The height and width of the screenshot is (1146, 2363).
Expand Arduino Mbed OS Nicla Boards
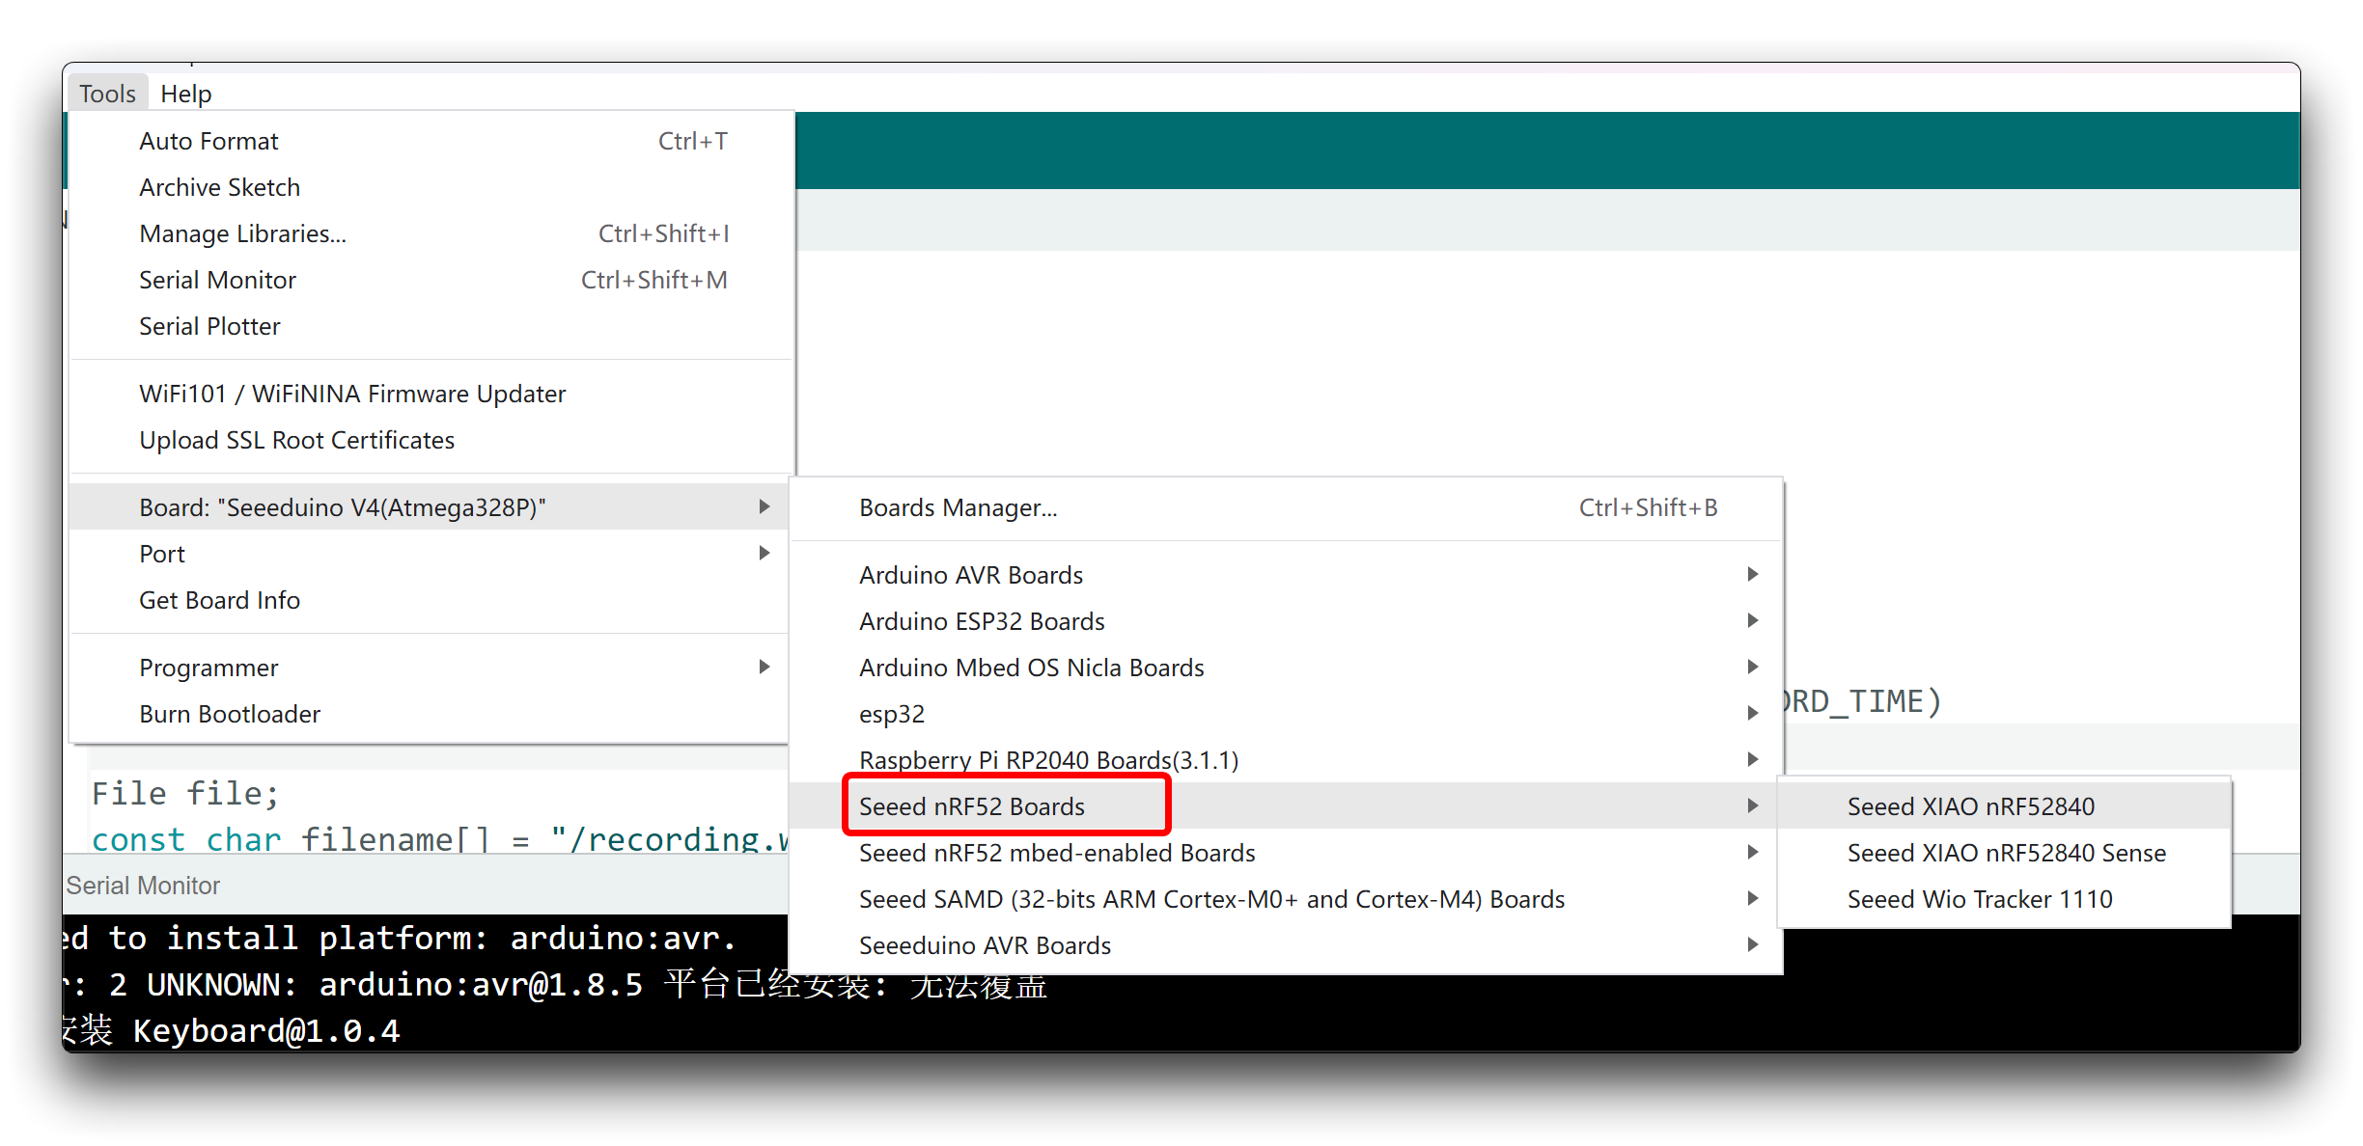tap(1286, 668)
